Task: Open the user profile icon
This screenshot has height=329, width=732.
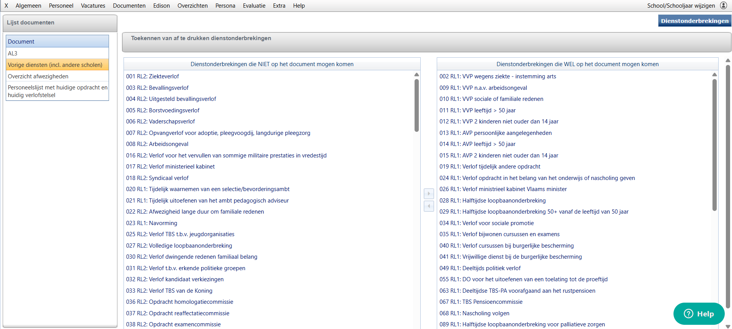Action: pyautogui.click(x=724, y=5)
